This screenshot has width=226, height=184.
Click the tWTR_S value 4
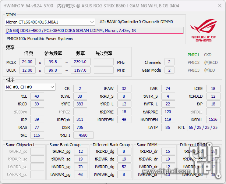click(168, 96)
